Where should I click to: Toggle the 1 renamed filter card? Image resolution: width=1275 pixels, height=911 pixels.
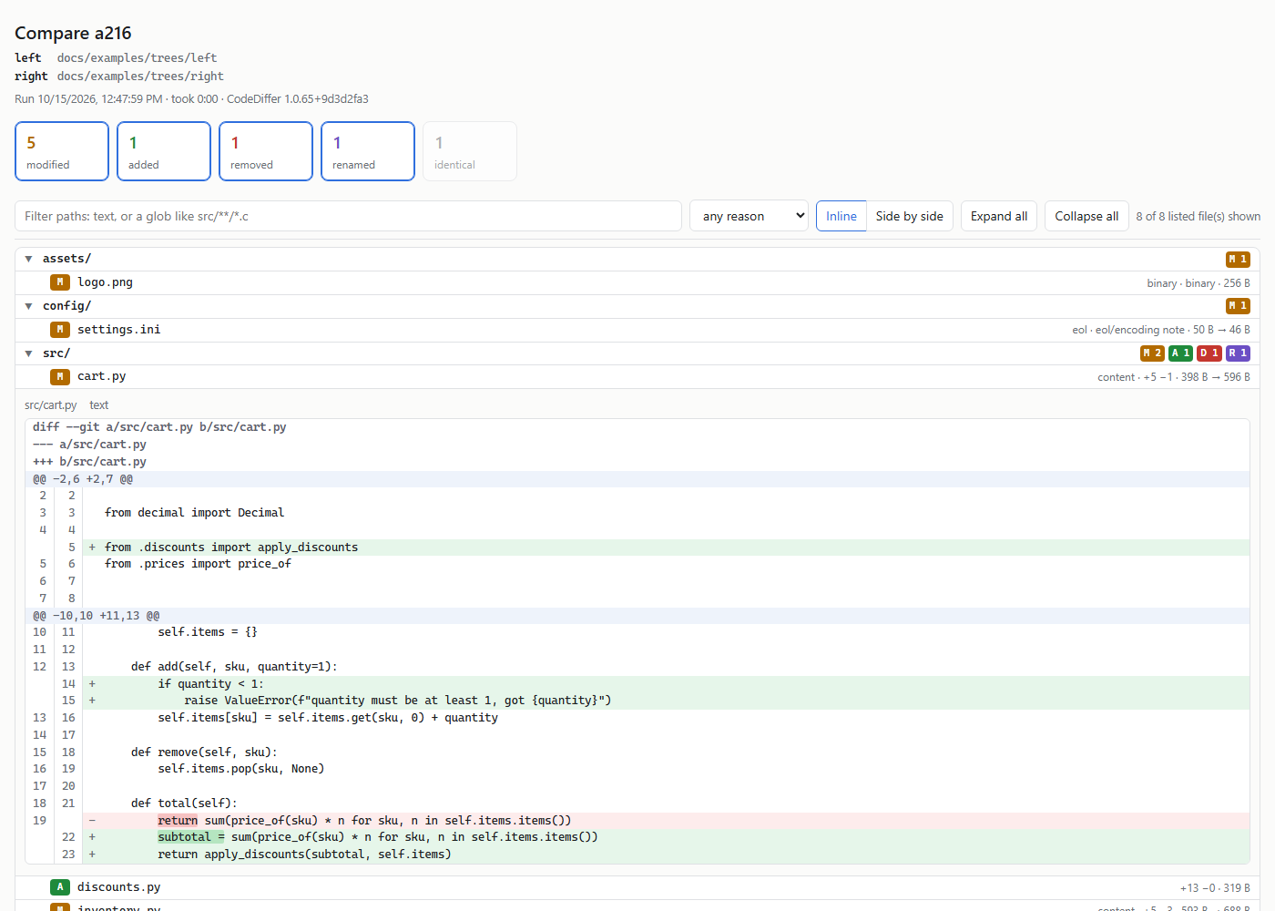click(x=368, y=151)
